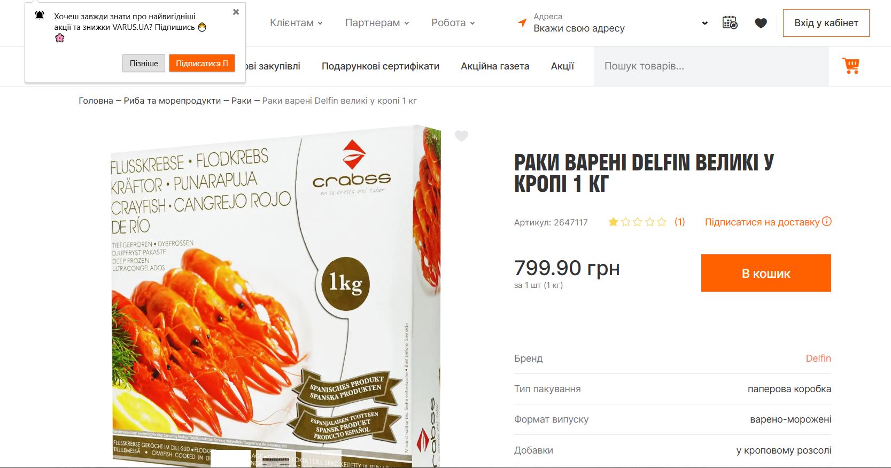Close the subscription notification popup

pos(236,12)
